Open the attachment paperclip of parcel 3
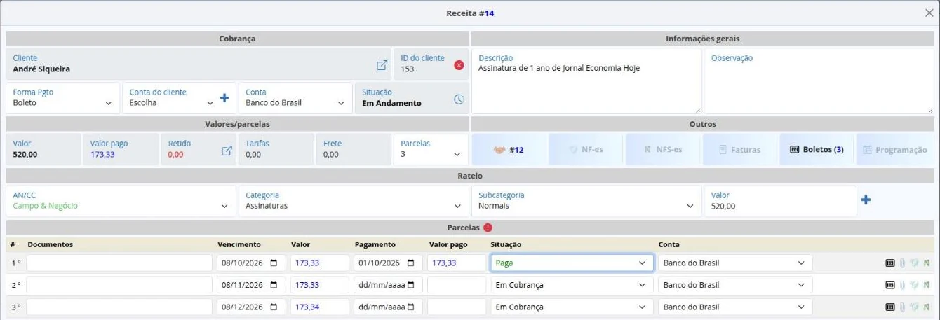This screenshot has height=320, width=940. click(903, 307)
